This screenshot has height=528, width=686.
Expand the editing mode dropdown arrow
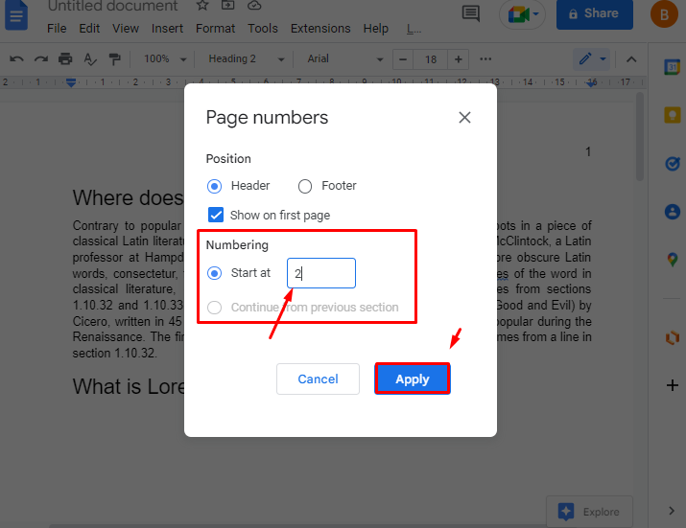(x=603, y=59)
